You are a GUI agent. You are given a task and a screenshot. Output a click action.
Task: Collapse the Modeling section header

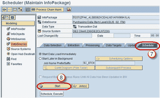click(18, 23)
